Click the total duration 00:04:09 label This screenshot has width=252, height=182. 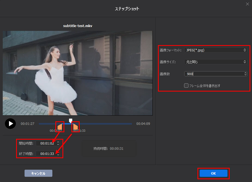pyautogui.click(x=143, y=124)
